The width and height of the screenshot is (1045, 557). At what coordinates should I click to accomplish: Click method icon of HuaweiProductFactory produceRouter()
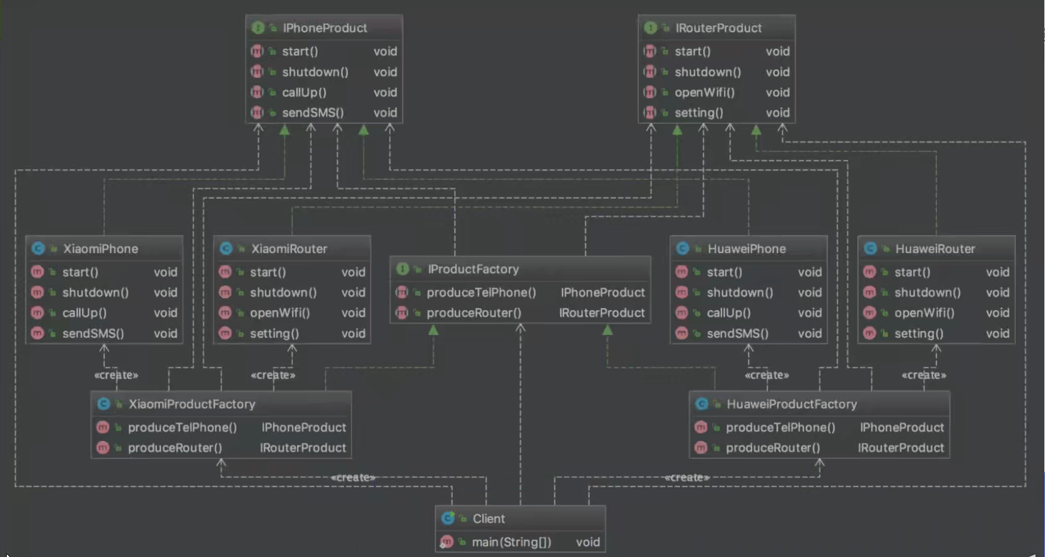tap(700, 448)
